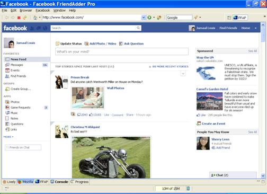The height and width of the screenshot is (194, 267).
Task: Click Home in the Facebook header
Action: 246,28
